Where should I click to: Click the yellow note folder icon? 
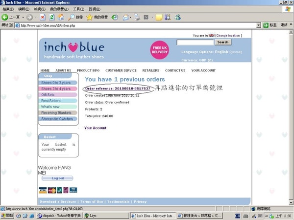click(159, 18)
